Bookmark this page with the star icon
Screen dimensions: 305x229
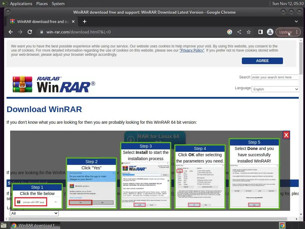click(249, 32)
